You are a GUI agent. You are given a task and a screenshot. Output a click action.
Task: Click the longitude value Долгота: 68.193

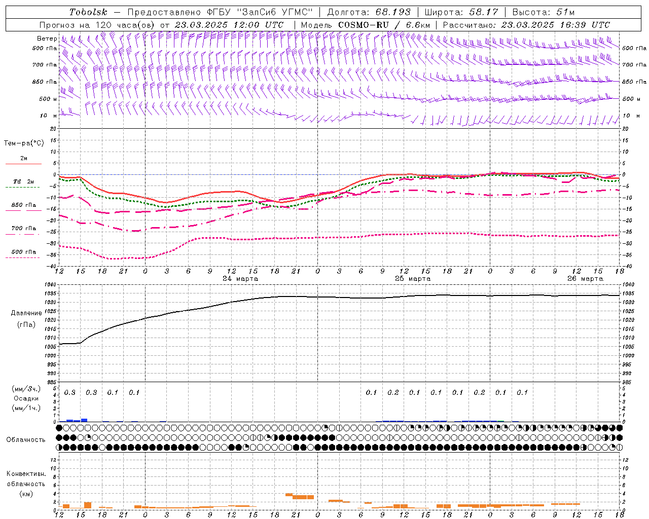[x=369, y=12]
